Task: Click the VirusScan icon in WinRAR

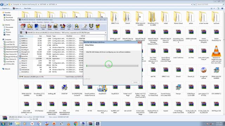Action: (x=77, y=27)
